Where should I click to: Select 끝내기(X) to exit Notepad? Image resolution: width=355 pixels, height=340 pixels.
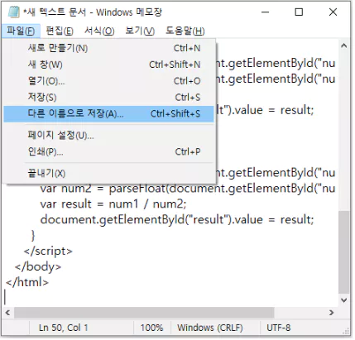coord(108,173)
